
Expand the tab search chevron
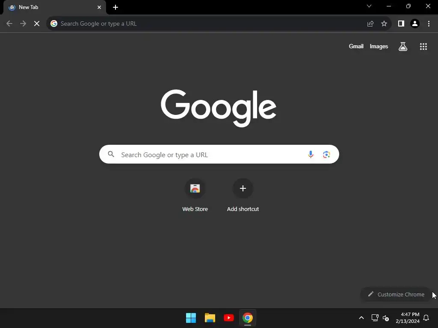click(x=369, y=6)
